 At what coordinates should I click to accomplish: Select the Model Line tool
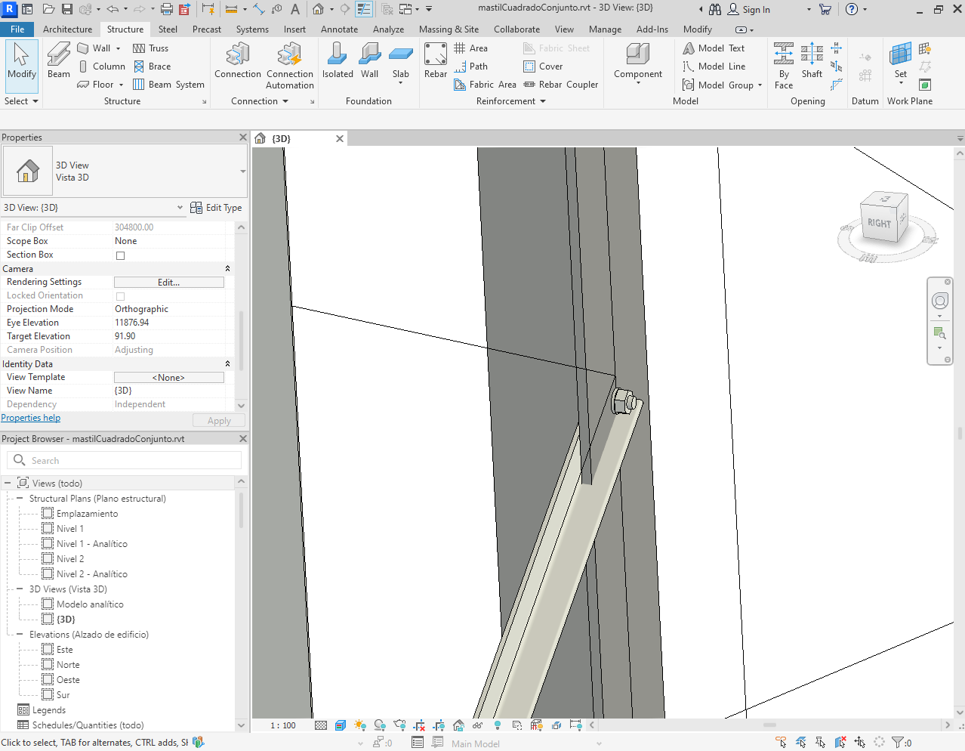coord(714,66)
